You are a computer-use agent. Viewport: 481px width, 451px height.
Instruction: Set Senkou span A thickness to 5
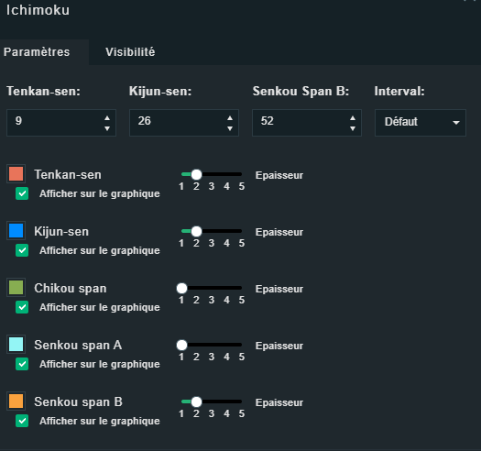click(242, 345)
